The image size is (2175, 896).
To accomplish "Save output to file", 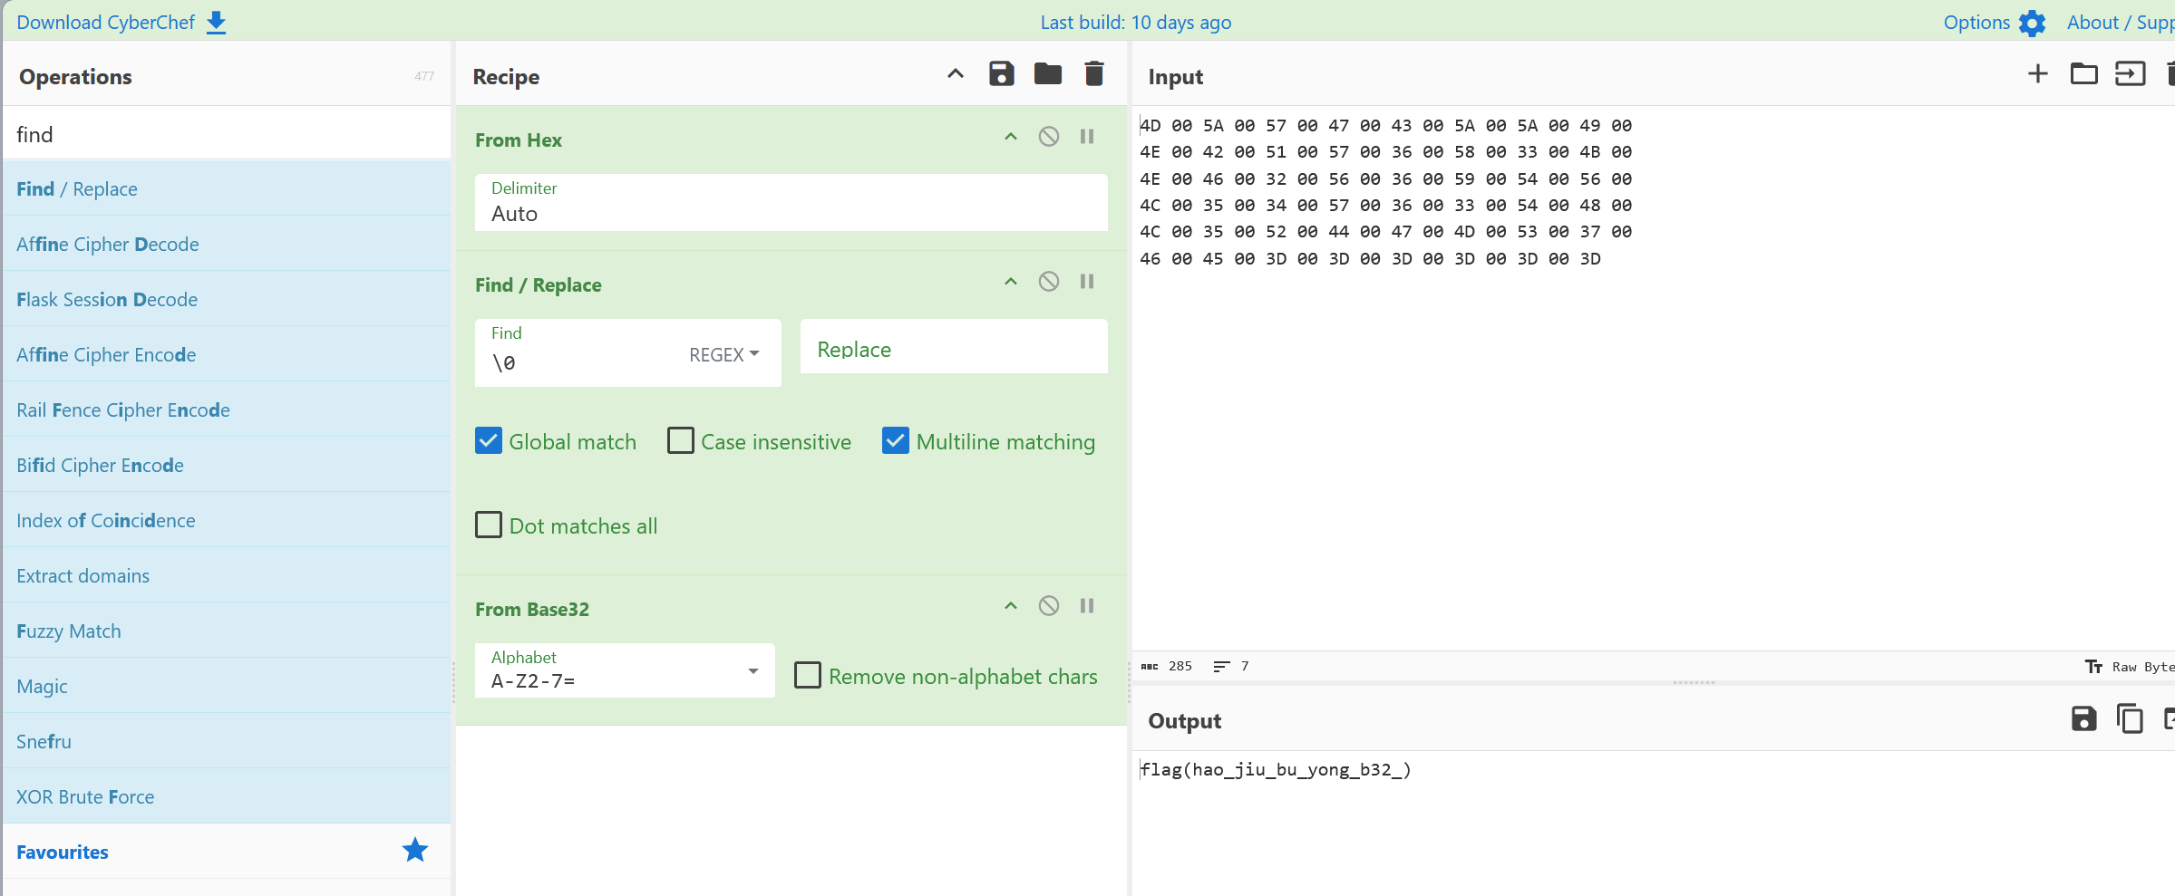I will click(2083, 718).
